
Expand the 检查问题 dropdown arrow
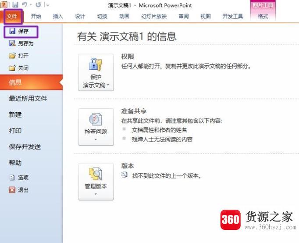click(96, 139)
